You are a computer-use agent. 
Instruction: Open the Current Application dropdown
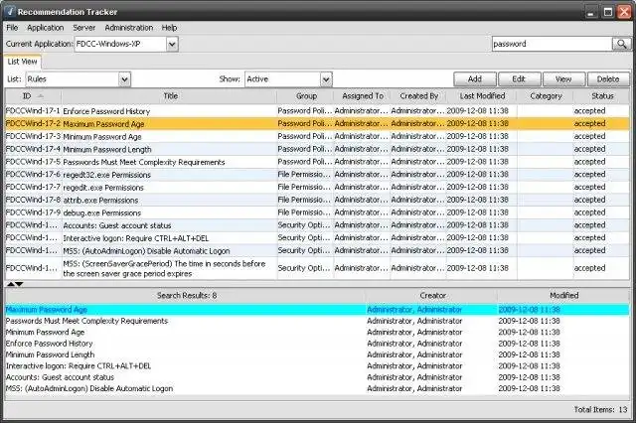172,44
